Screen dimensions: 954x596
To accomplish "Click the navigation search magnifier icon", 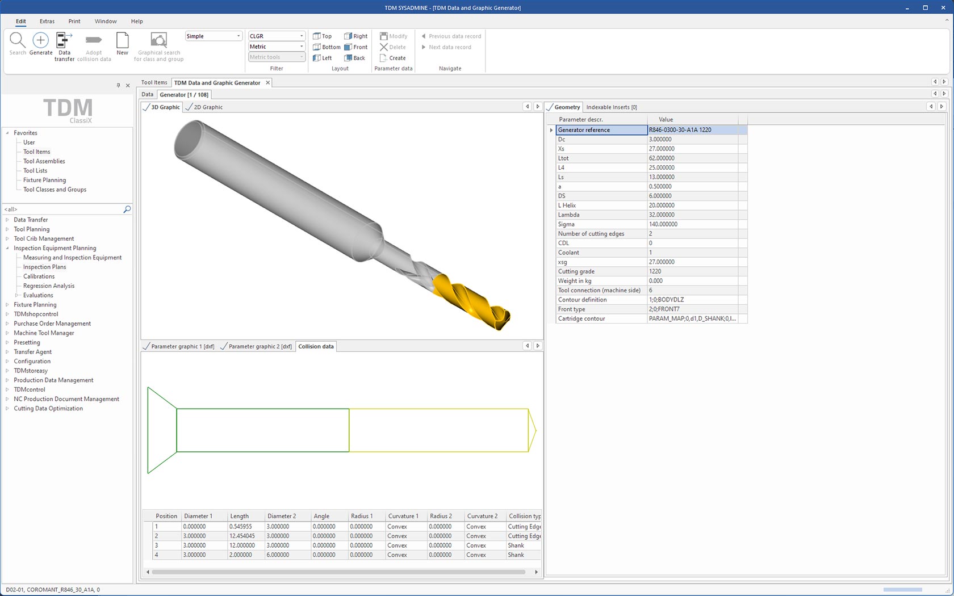I will click(127, 209).
